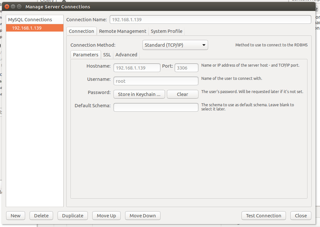
Task: Click the Username field containing root
Action: (156, 81)
